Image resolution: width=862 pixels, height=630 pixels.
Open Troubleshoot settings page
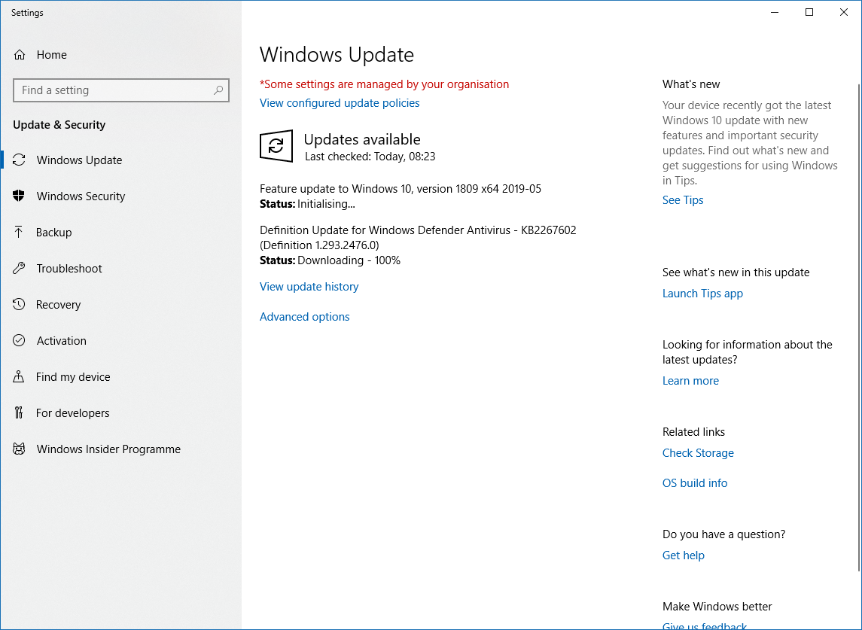click(121, 268)
